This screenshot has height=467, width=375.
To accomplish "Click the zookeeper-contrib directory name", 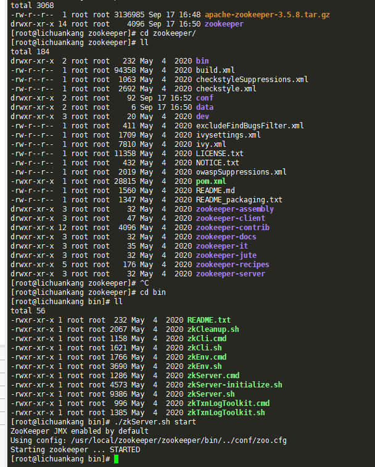I will [x=233, y=228].
